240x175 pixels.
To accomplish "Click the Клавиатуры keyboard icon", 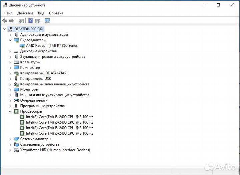I will click(x=16, y=62).
